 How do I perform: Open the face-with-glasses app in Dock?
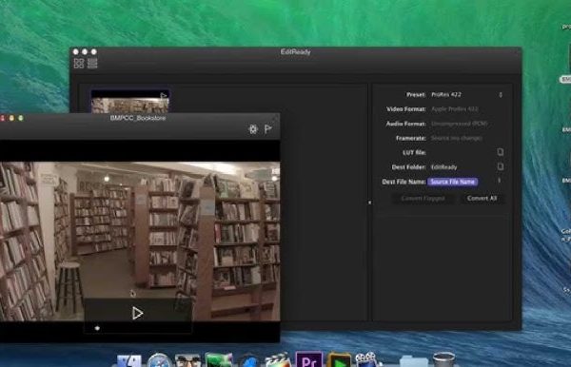click(187, 360)
